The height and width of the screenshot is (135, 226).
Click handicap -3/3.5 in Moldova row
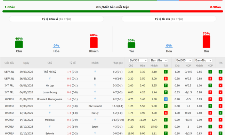point(188,120)
